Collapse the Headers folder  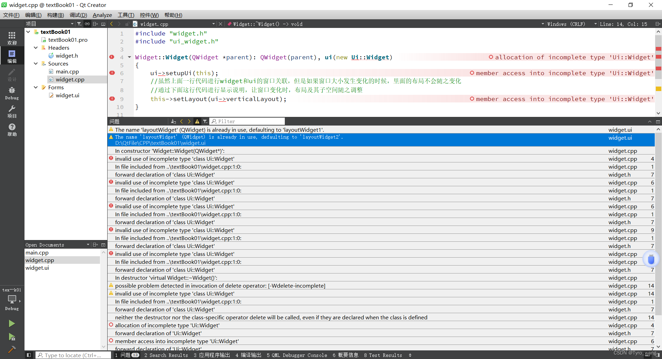coord(36,48)
